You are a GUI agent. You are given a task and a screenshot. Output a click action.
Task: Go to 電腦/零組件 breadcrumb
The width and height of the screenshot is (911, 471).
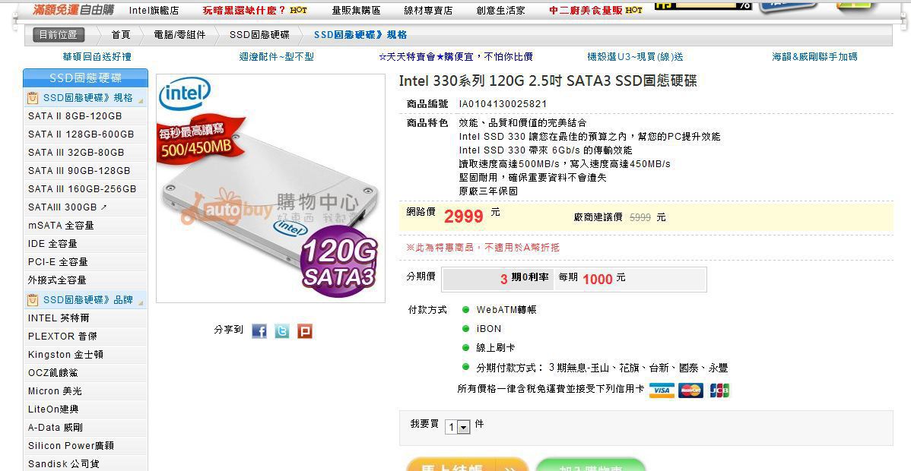pyautogui.click(x=179, y=35)
